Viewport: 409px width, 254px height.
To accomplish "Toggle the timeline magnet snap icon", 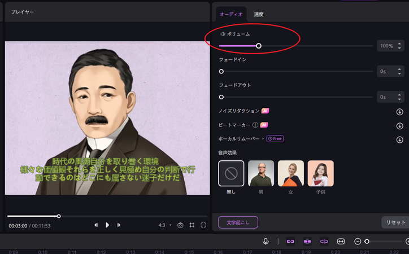I will [307, 242].
